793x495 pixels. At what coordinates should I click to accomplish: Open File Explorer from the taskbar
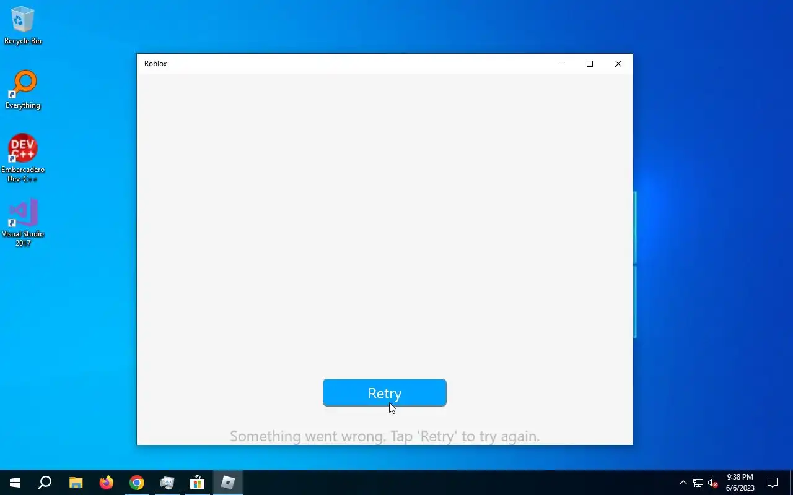pos(76,483)
